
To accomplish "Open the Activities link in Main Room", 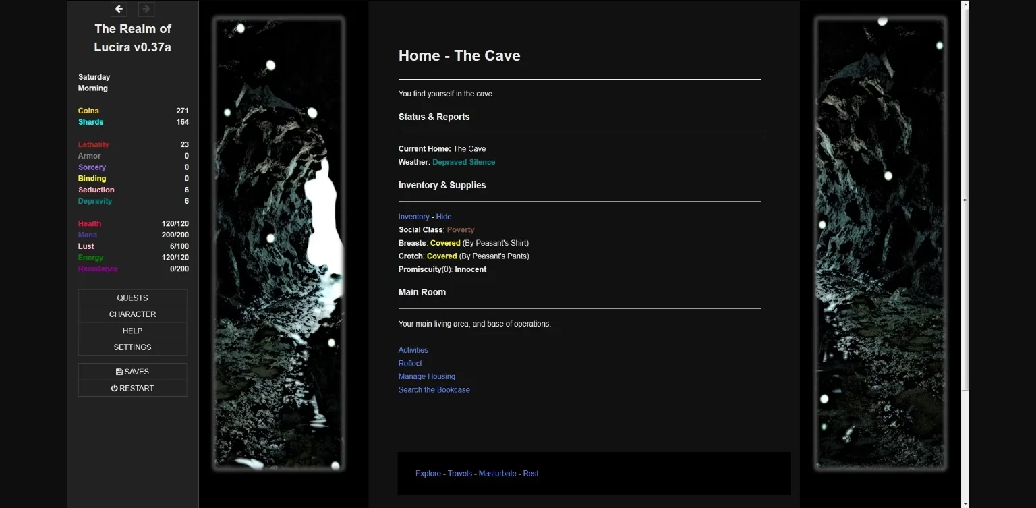I will coord(413,350).
